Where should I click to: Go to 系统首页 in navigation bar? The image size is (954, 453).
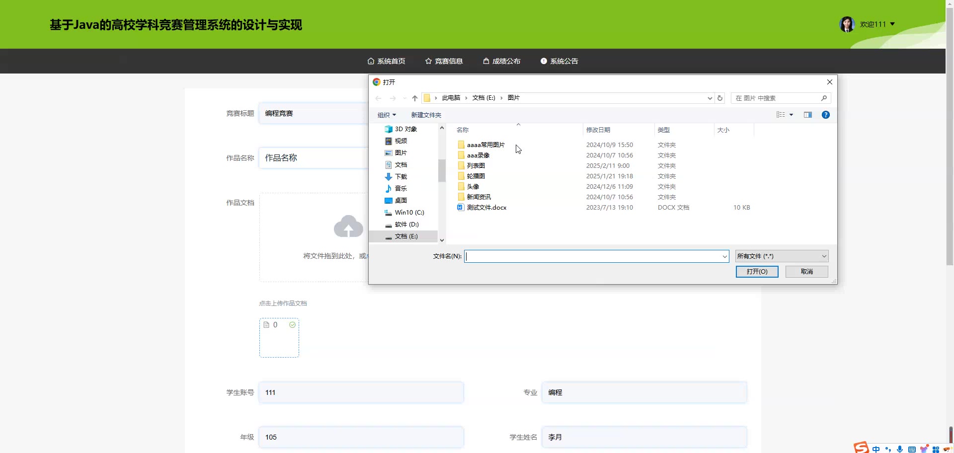point(386,61)
